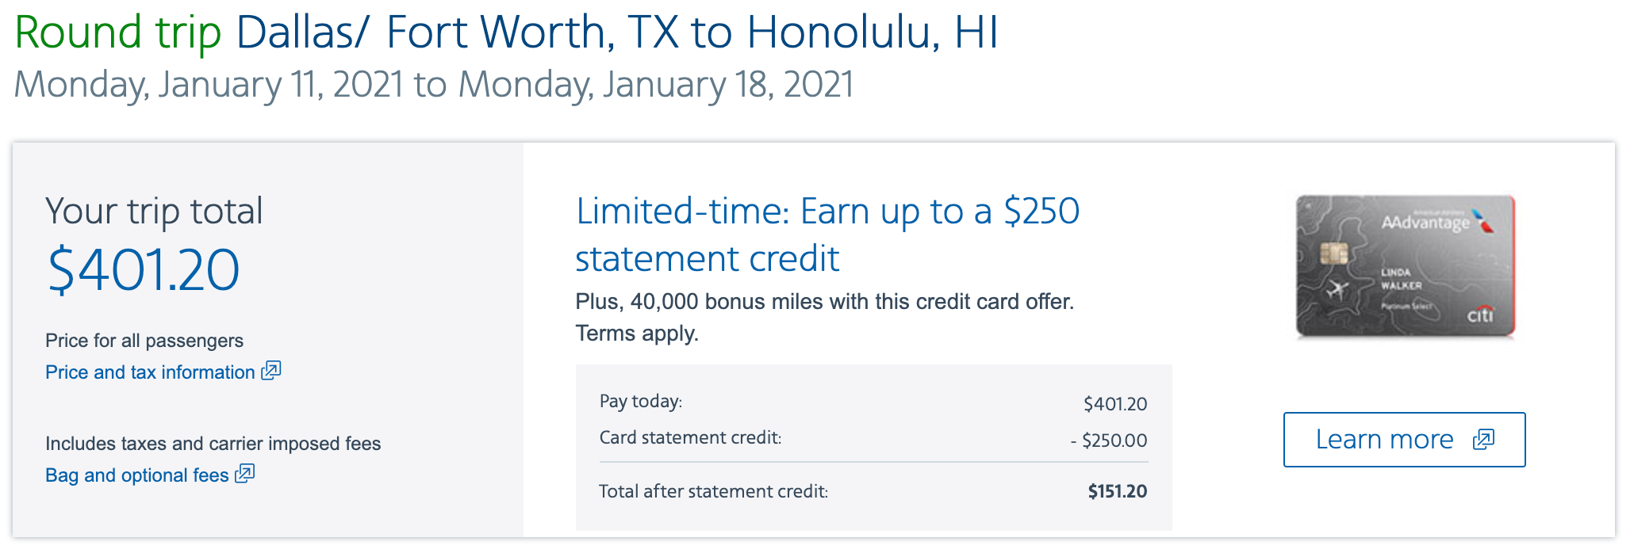Click the external-link icon inside Learn more

pos(1483,440)
